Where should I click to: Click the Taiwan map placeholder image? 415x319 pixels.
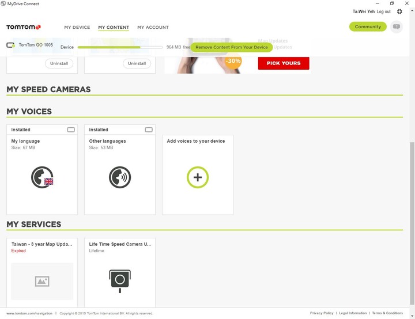tap(42, 281)
